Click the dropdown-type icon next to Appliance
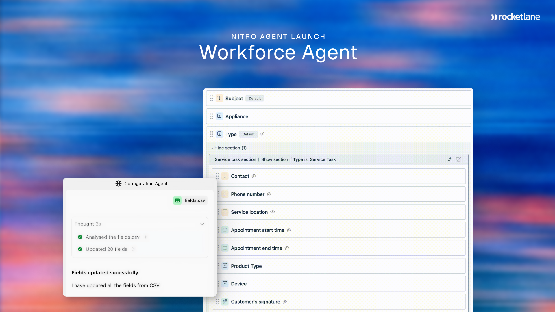The height and width of the screenshot is (312, 555). 219,116
